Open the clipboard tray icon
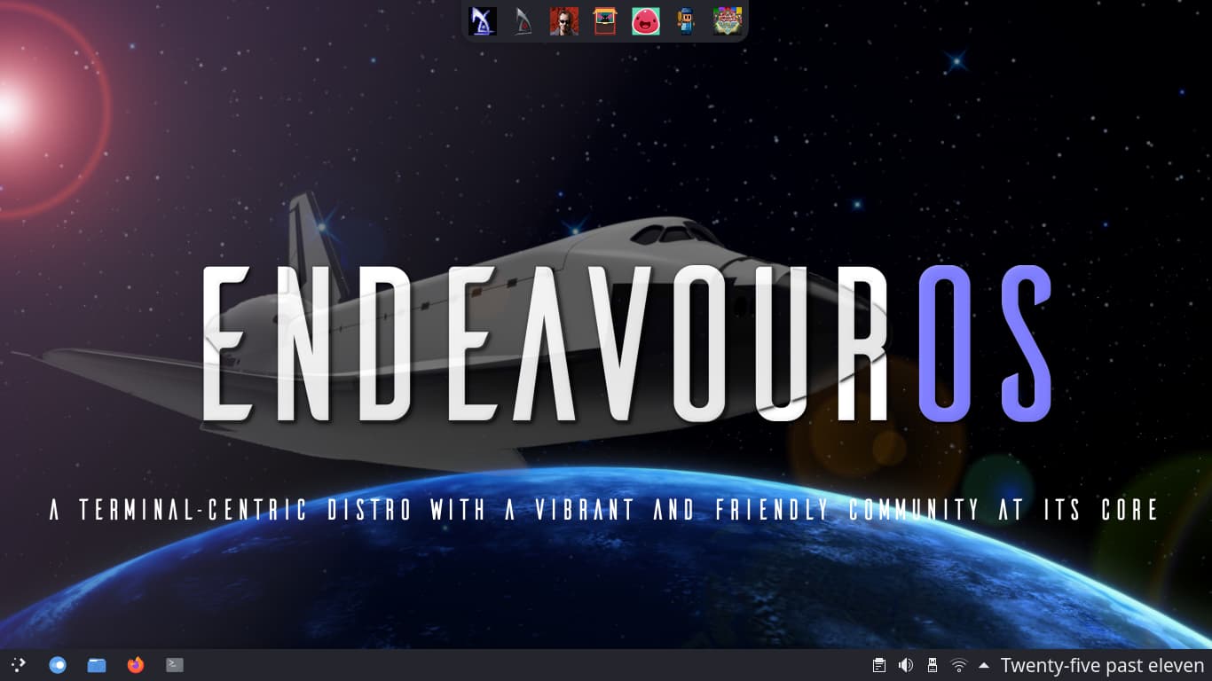1212x681 pixels. [879, 665]
